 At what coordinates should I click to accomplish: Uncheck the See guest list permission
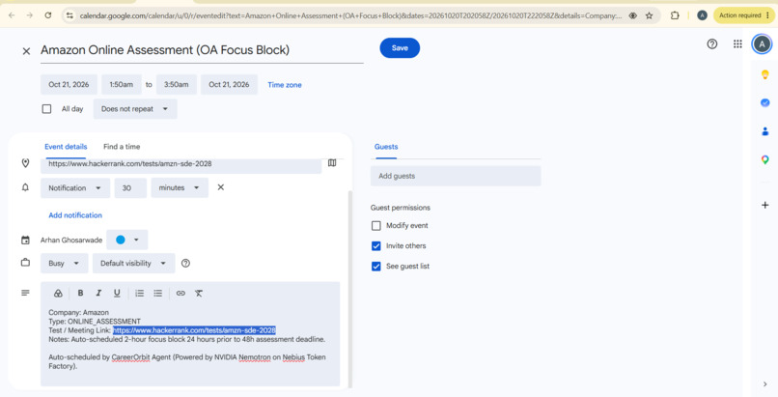[x=376, y=266]
